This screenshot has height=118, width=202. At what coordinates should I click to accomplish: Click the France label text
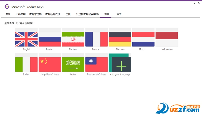coord(96,49)
